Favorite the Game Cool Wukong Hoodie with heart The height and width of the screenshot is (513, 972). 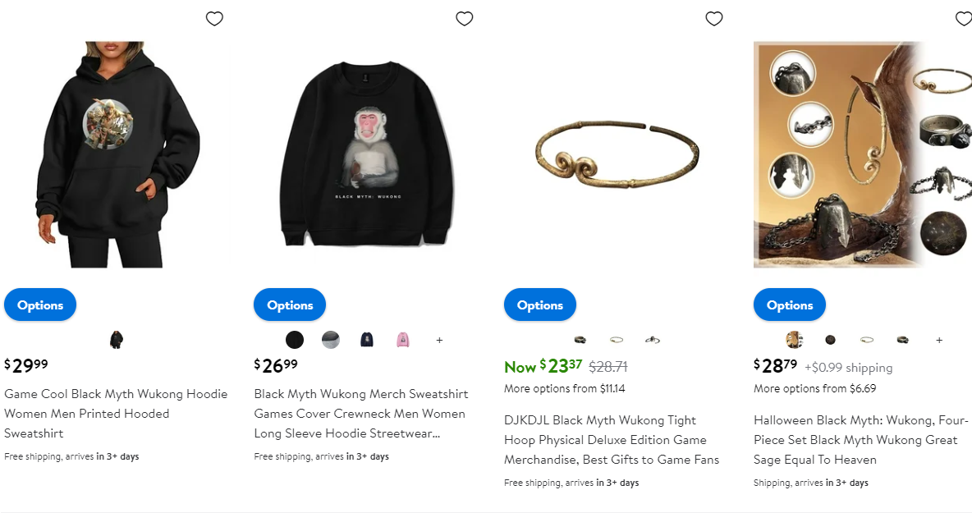pyautogui.click(x=214, y=19)
